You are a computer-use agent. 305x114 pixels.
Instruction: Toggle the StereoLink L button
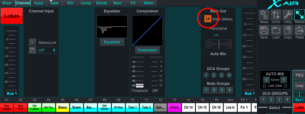(x=32, y=42)
